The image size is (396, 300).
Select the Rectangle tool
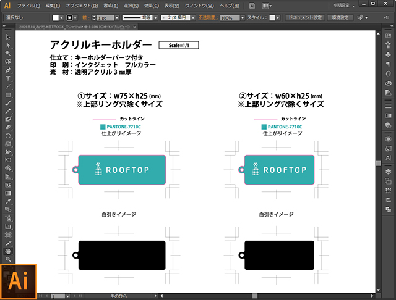click(8, 94)
